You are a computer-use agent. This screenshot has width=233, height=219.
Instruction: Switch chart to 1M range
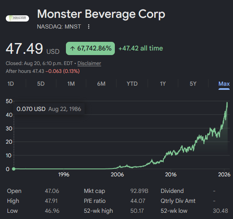click(71, 84)
